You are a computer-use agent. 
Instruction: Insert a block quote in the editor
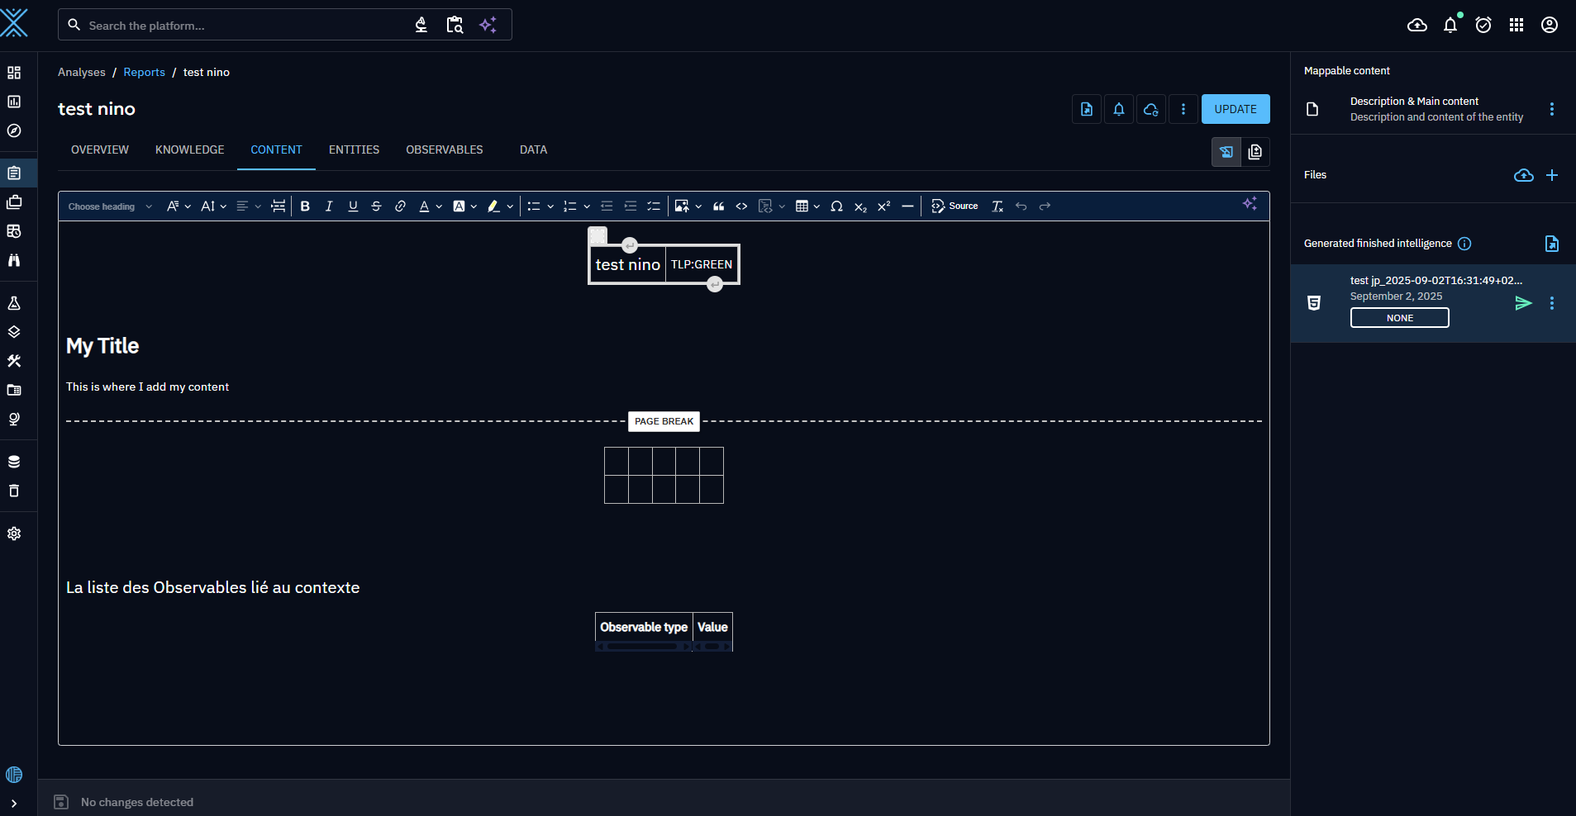(718, 206)
